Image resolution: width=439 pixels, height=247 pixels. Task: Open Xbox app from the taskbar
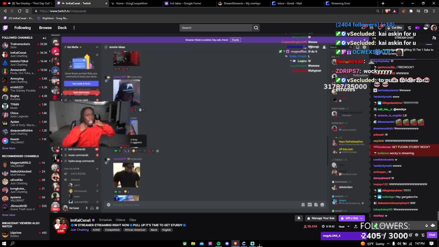tap(185, 243)
